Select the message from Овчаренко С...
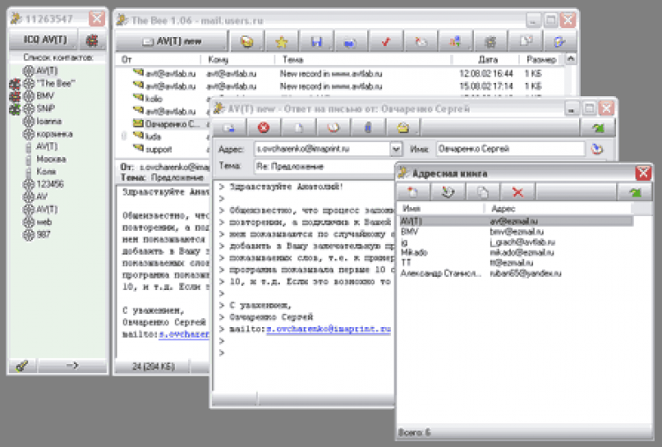 click(170, 124)
